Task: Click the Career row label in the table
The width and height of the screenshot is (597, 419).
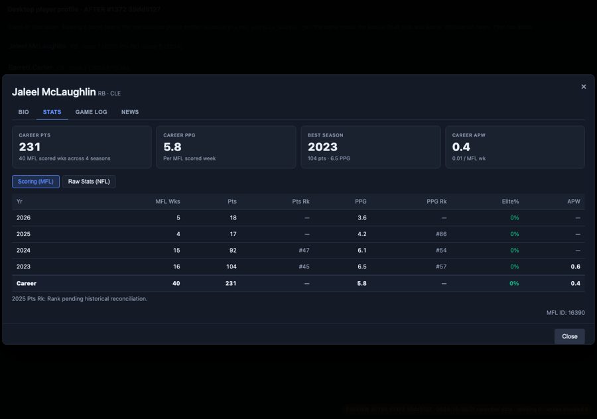Action: [27, 284]
